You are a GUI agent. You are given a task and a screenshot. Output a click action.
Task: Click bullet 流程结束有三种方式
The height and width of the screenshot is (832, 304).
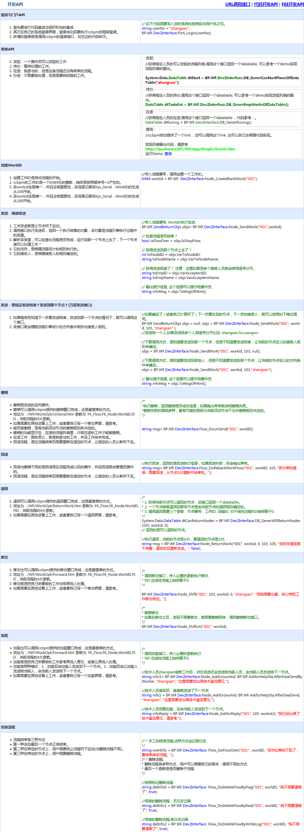(29, 740)
